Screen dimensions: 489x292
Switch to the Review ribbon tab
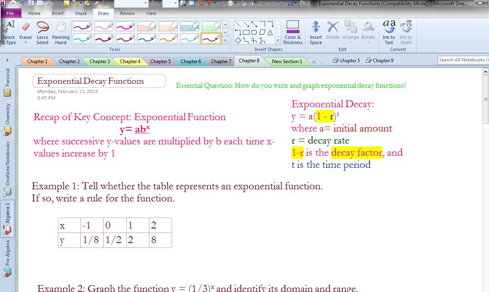pos(127,13)
